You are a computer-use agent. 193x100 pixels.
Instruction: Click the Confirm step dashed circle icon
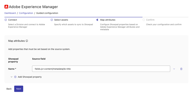(144, 20)
